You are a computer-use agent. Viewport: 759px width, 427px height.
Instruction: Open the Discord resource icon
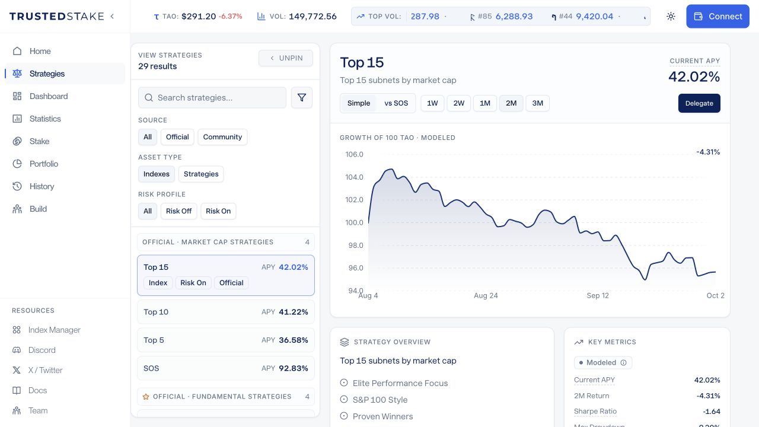(x=17, y=350)
